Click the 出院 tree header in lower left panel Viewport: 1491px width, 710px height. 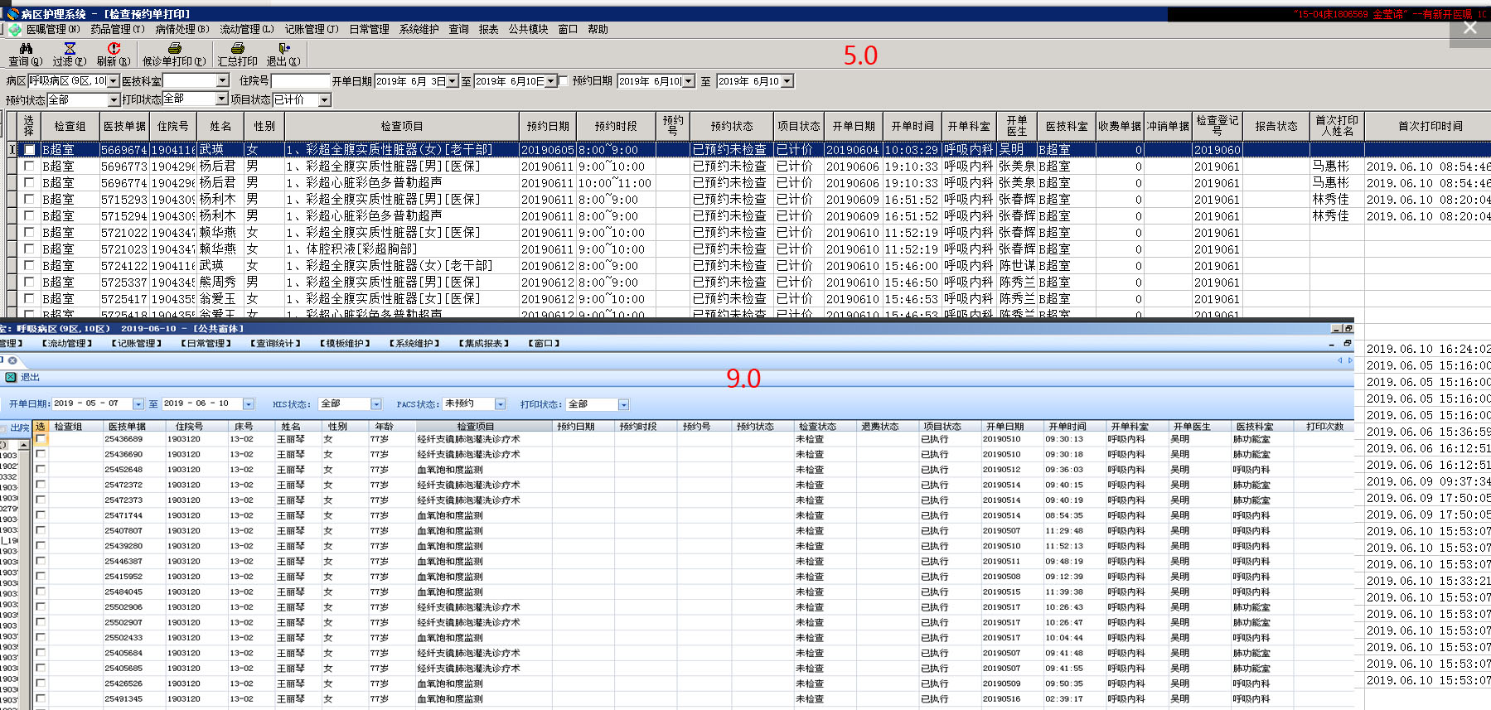click(x=20, y=427)
